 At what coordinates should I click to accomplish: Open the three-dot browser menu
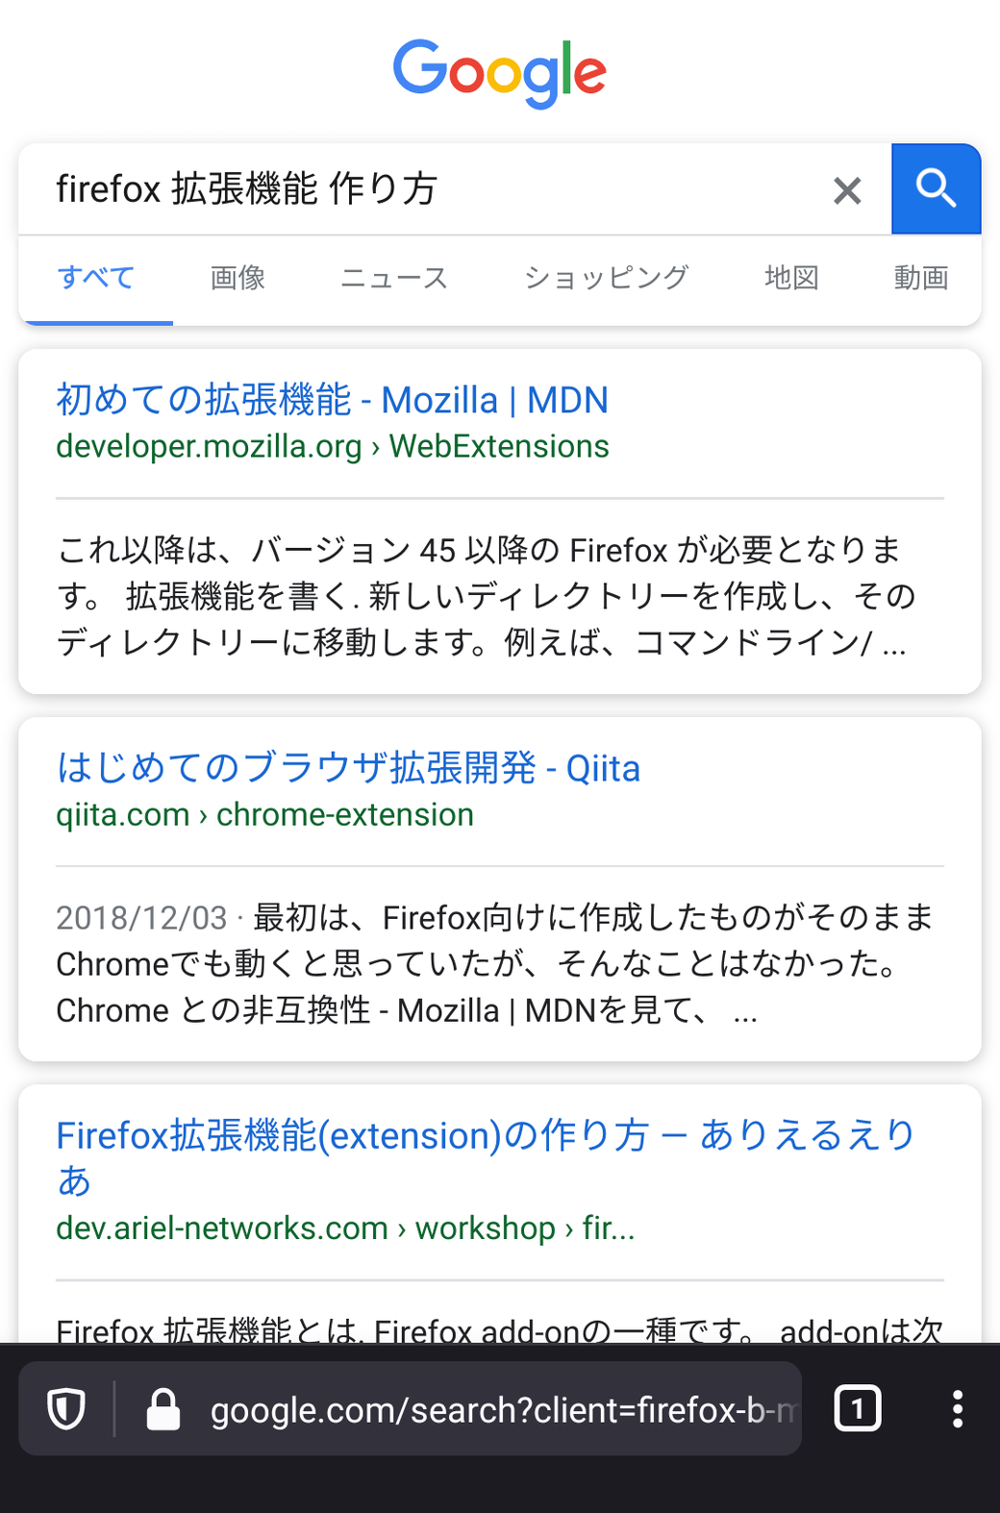tap(957, 1409)
